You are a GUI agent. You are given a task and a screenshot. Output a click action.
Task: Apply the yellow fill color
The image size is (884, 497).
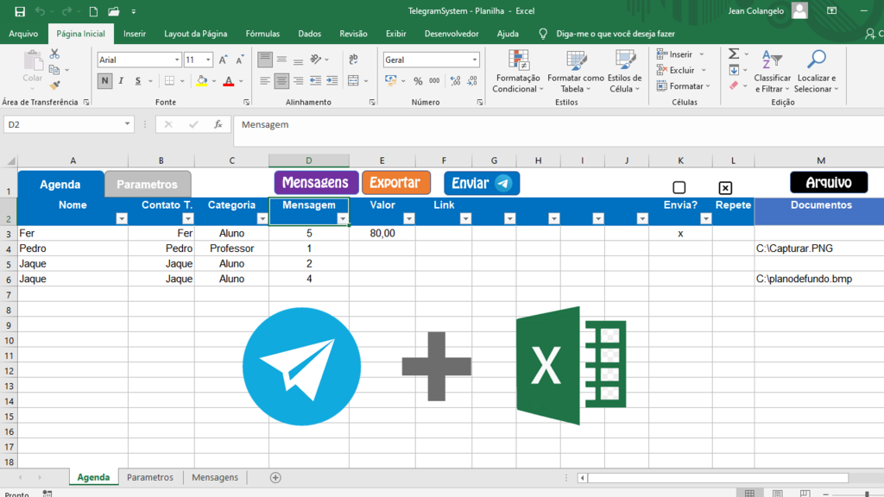pos(202,81)
